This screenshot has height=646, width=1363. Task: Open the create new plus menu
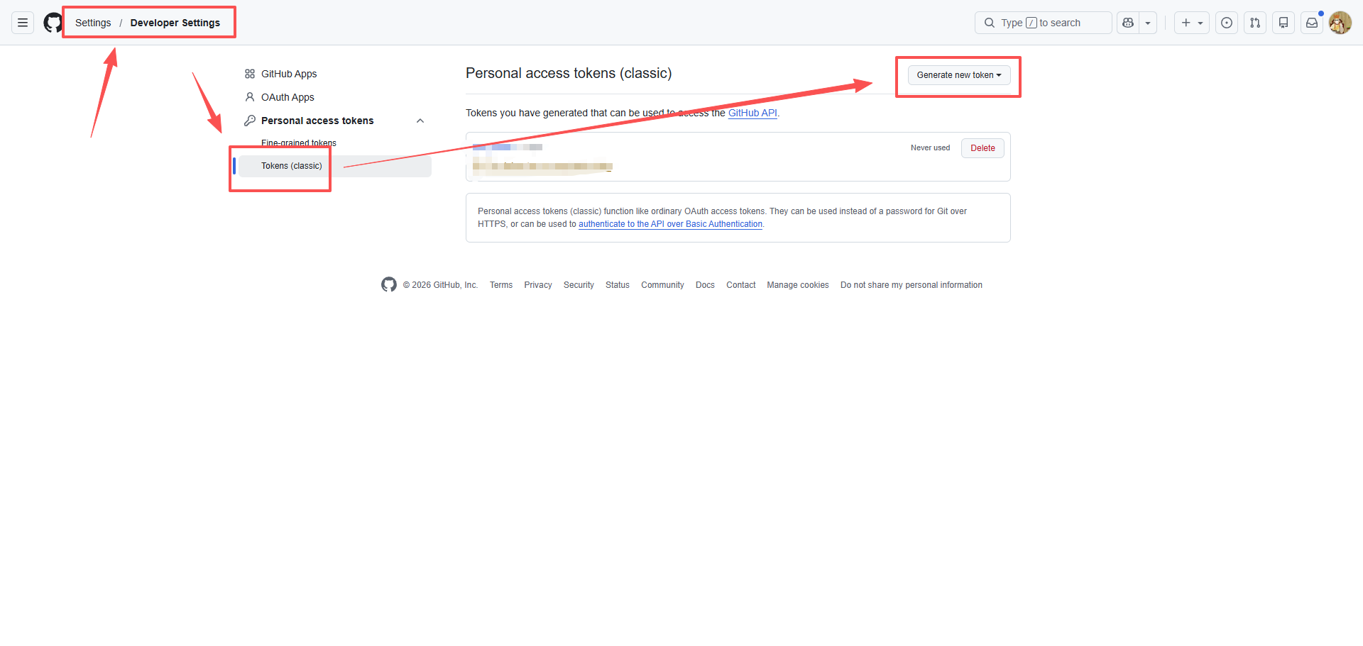click(1192, 23)
